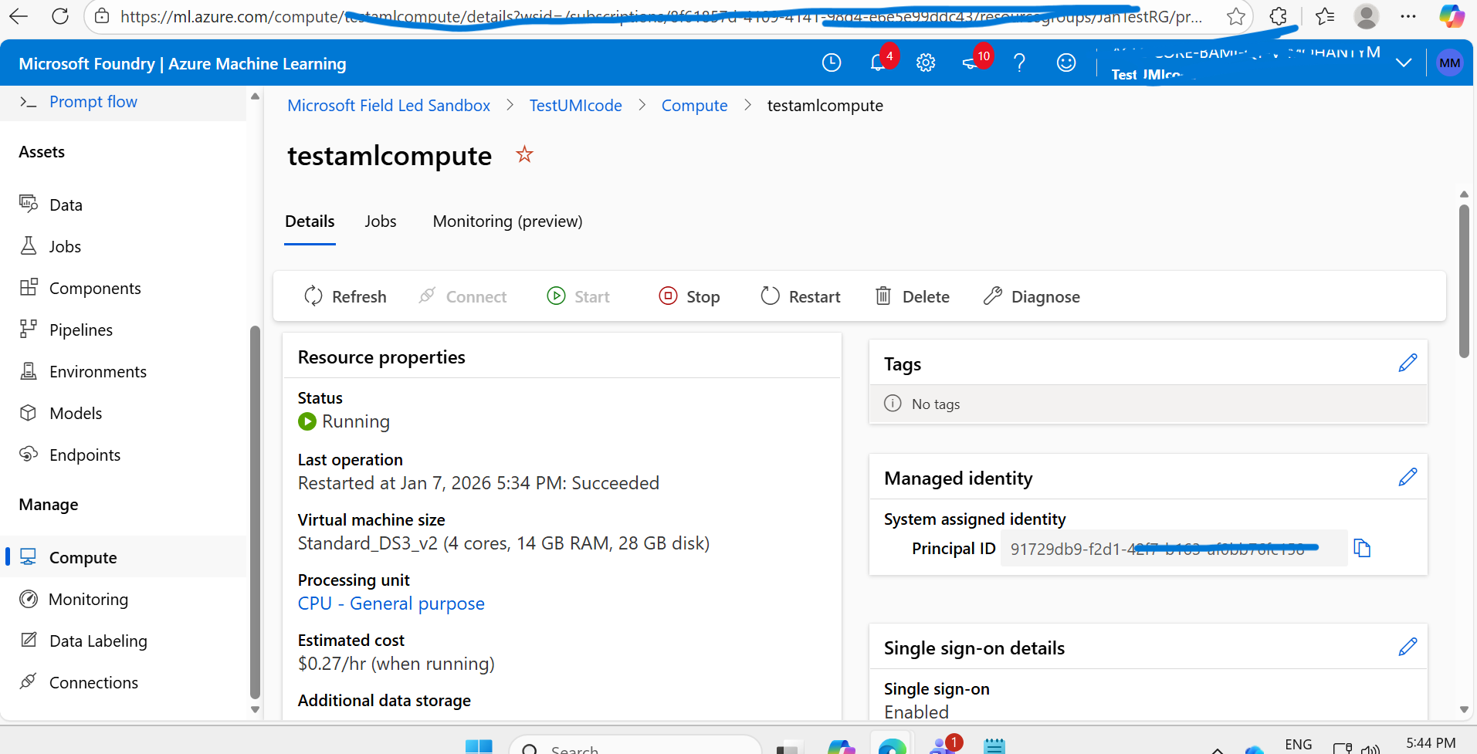Favorite the testamlcompute instance with the star
The image size is (1477, 754).
click(x=525, y=155)
